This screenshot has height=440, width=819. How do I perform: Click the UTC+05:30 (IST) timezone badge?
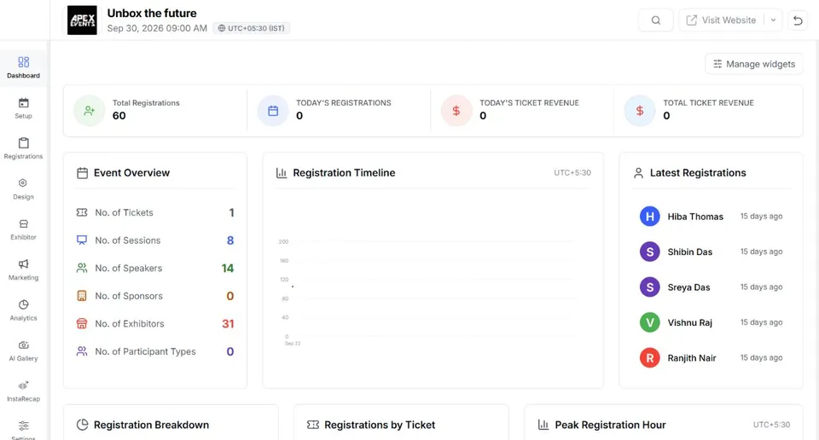251,28
